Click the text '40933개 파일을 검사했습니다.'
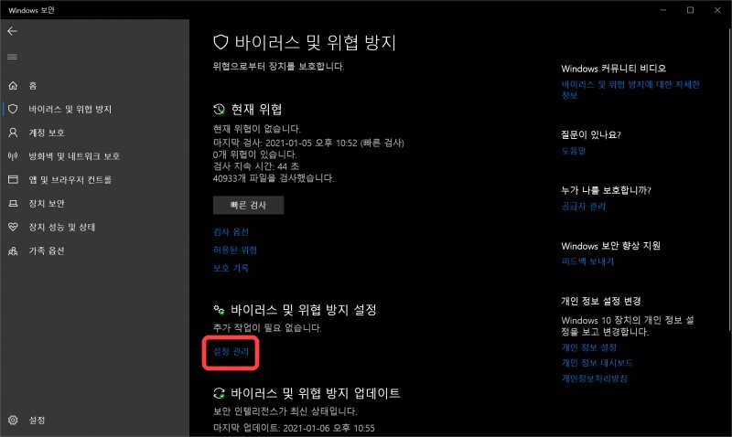Image resolution: width=732 pixels, height=437 pixels. coord(273,178)
